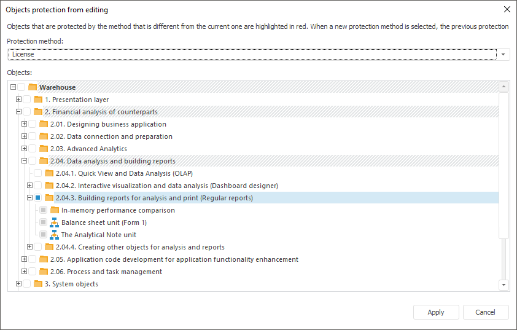Screen dimensions: 517x330
Task: Enable the 2.05. Application code development checkbox
Action: (33, 259)
